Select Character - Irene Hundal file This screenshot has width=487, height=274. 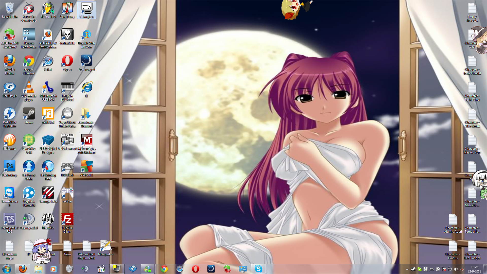[x=472, y=65]
